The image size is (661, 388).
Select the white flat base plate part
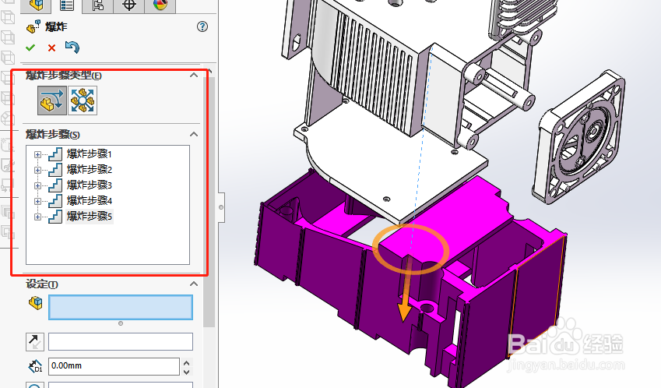392,169
